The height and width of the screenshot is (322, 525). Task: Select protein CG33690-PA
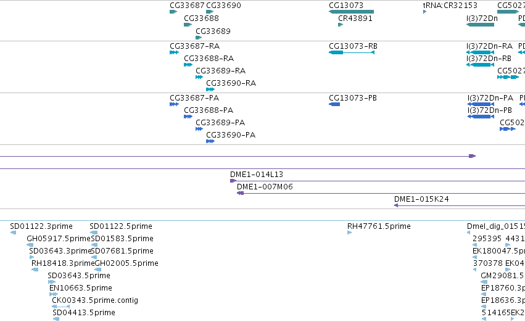coord(210,142)
